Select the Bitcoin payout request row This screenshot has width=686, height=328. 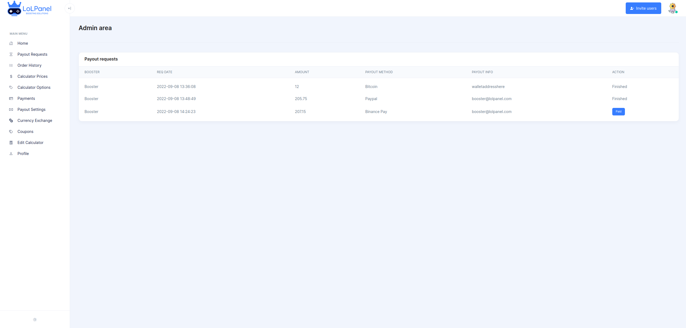point(371,87)
